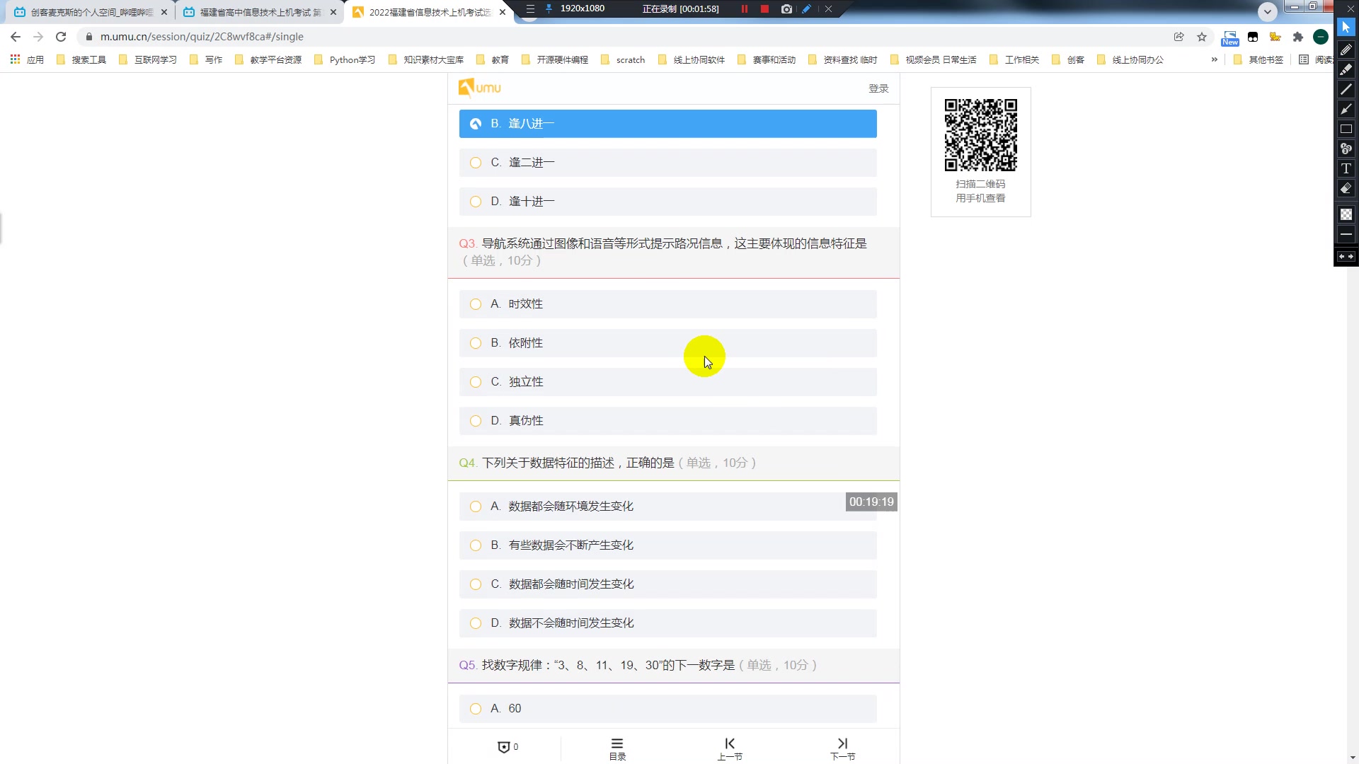Screen dimensions: 1359x764
Task: Click the toolbar move arrows handle
Action: pyautogui.click(x=1346, y=256)
